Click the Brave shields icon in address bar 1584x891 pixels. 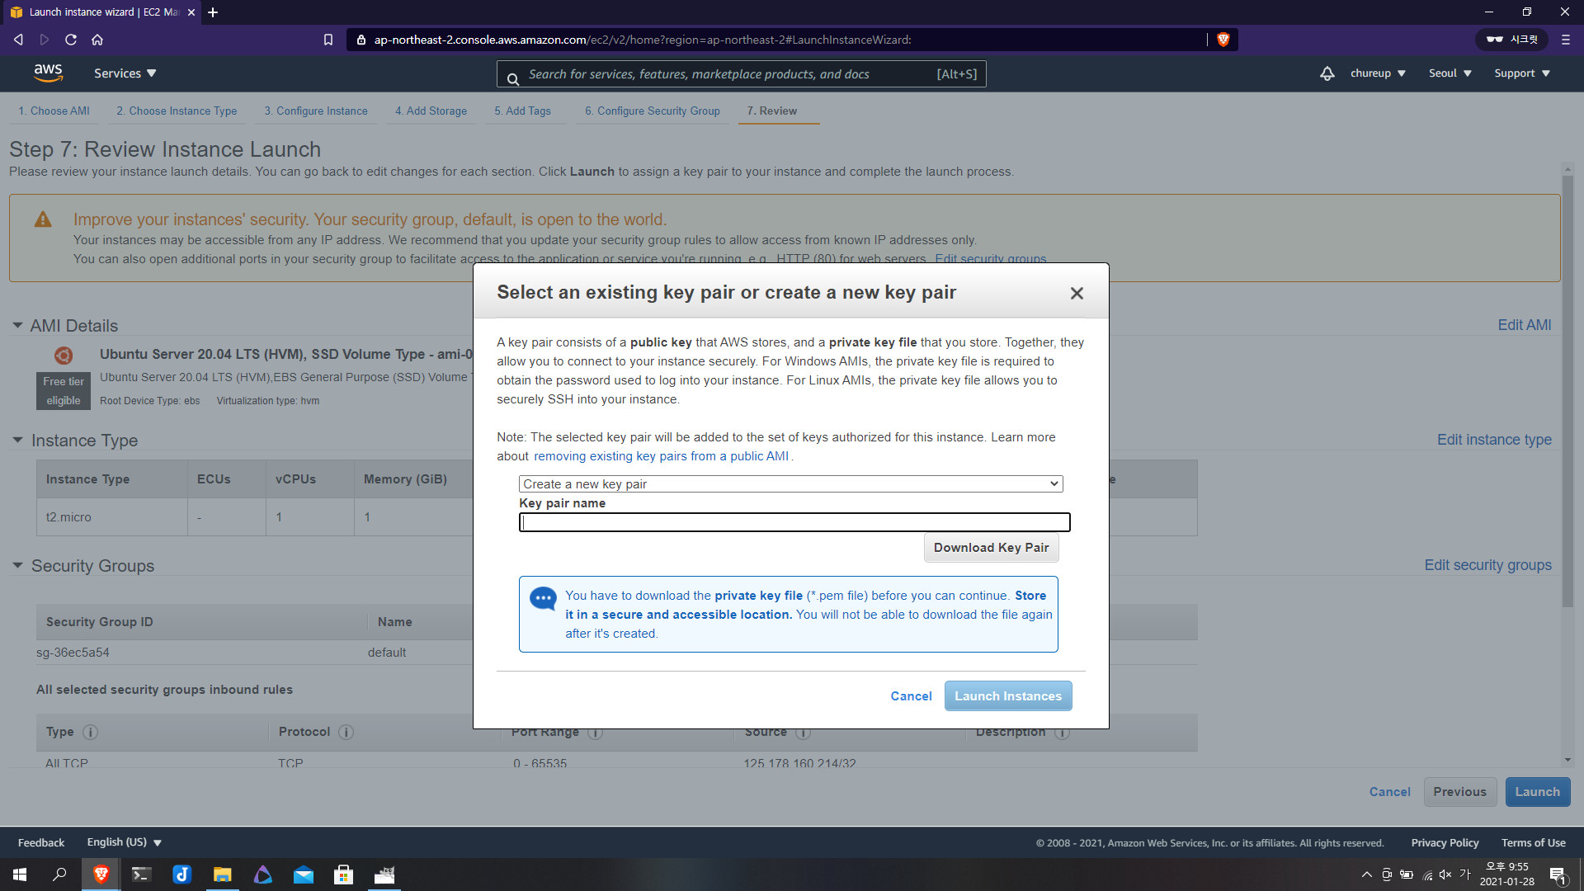(x=1223, y=40)
